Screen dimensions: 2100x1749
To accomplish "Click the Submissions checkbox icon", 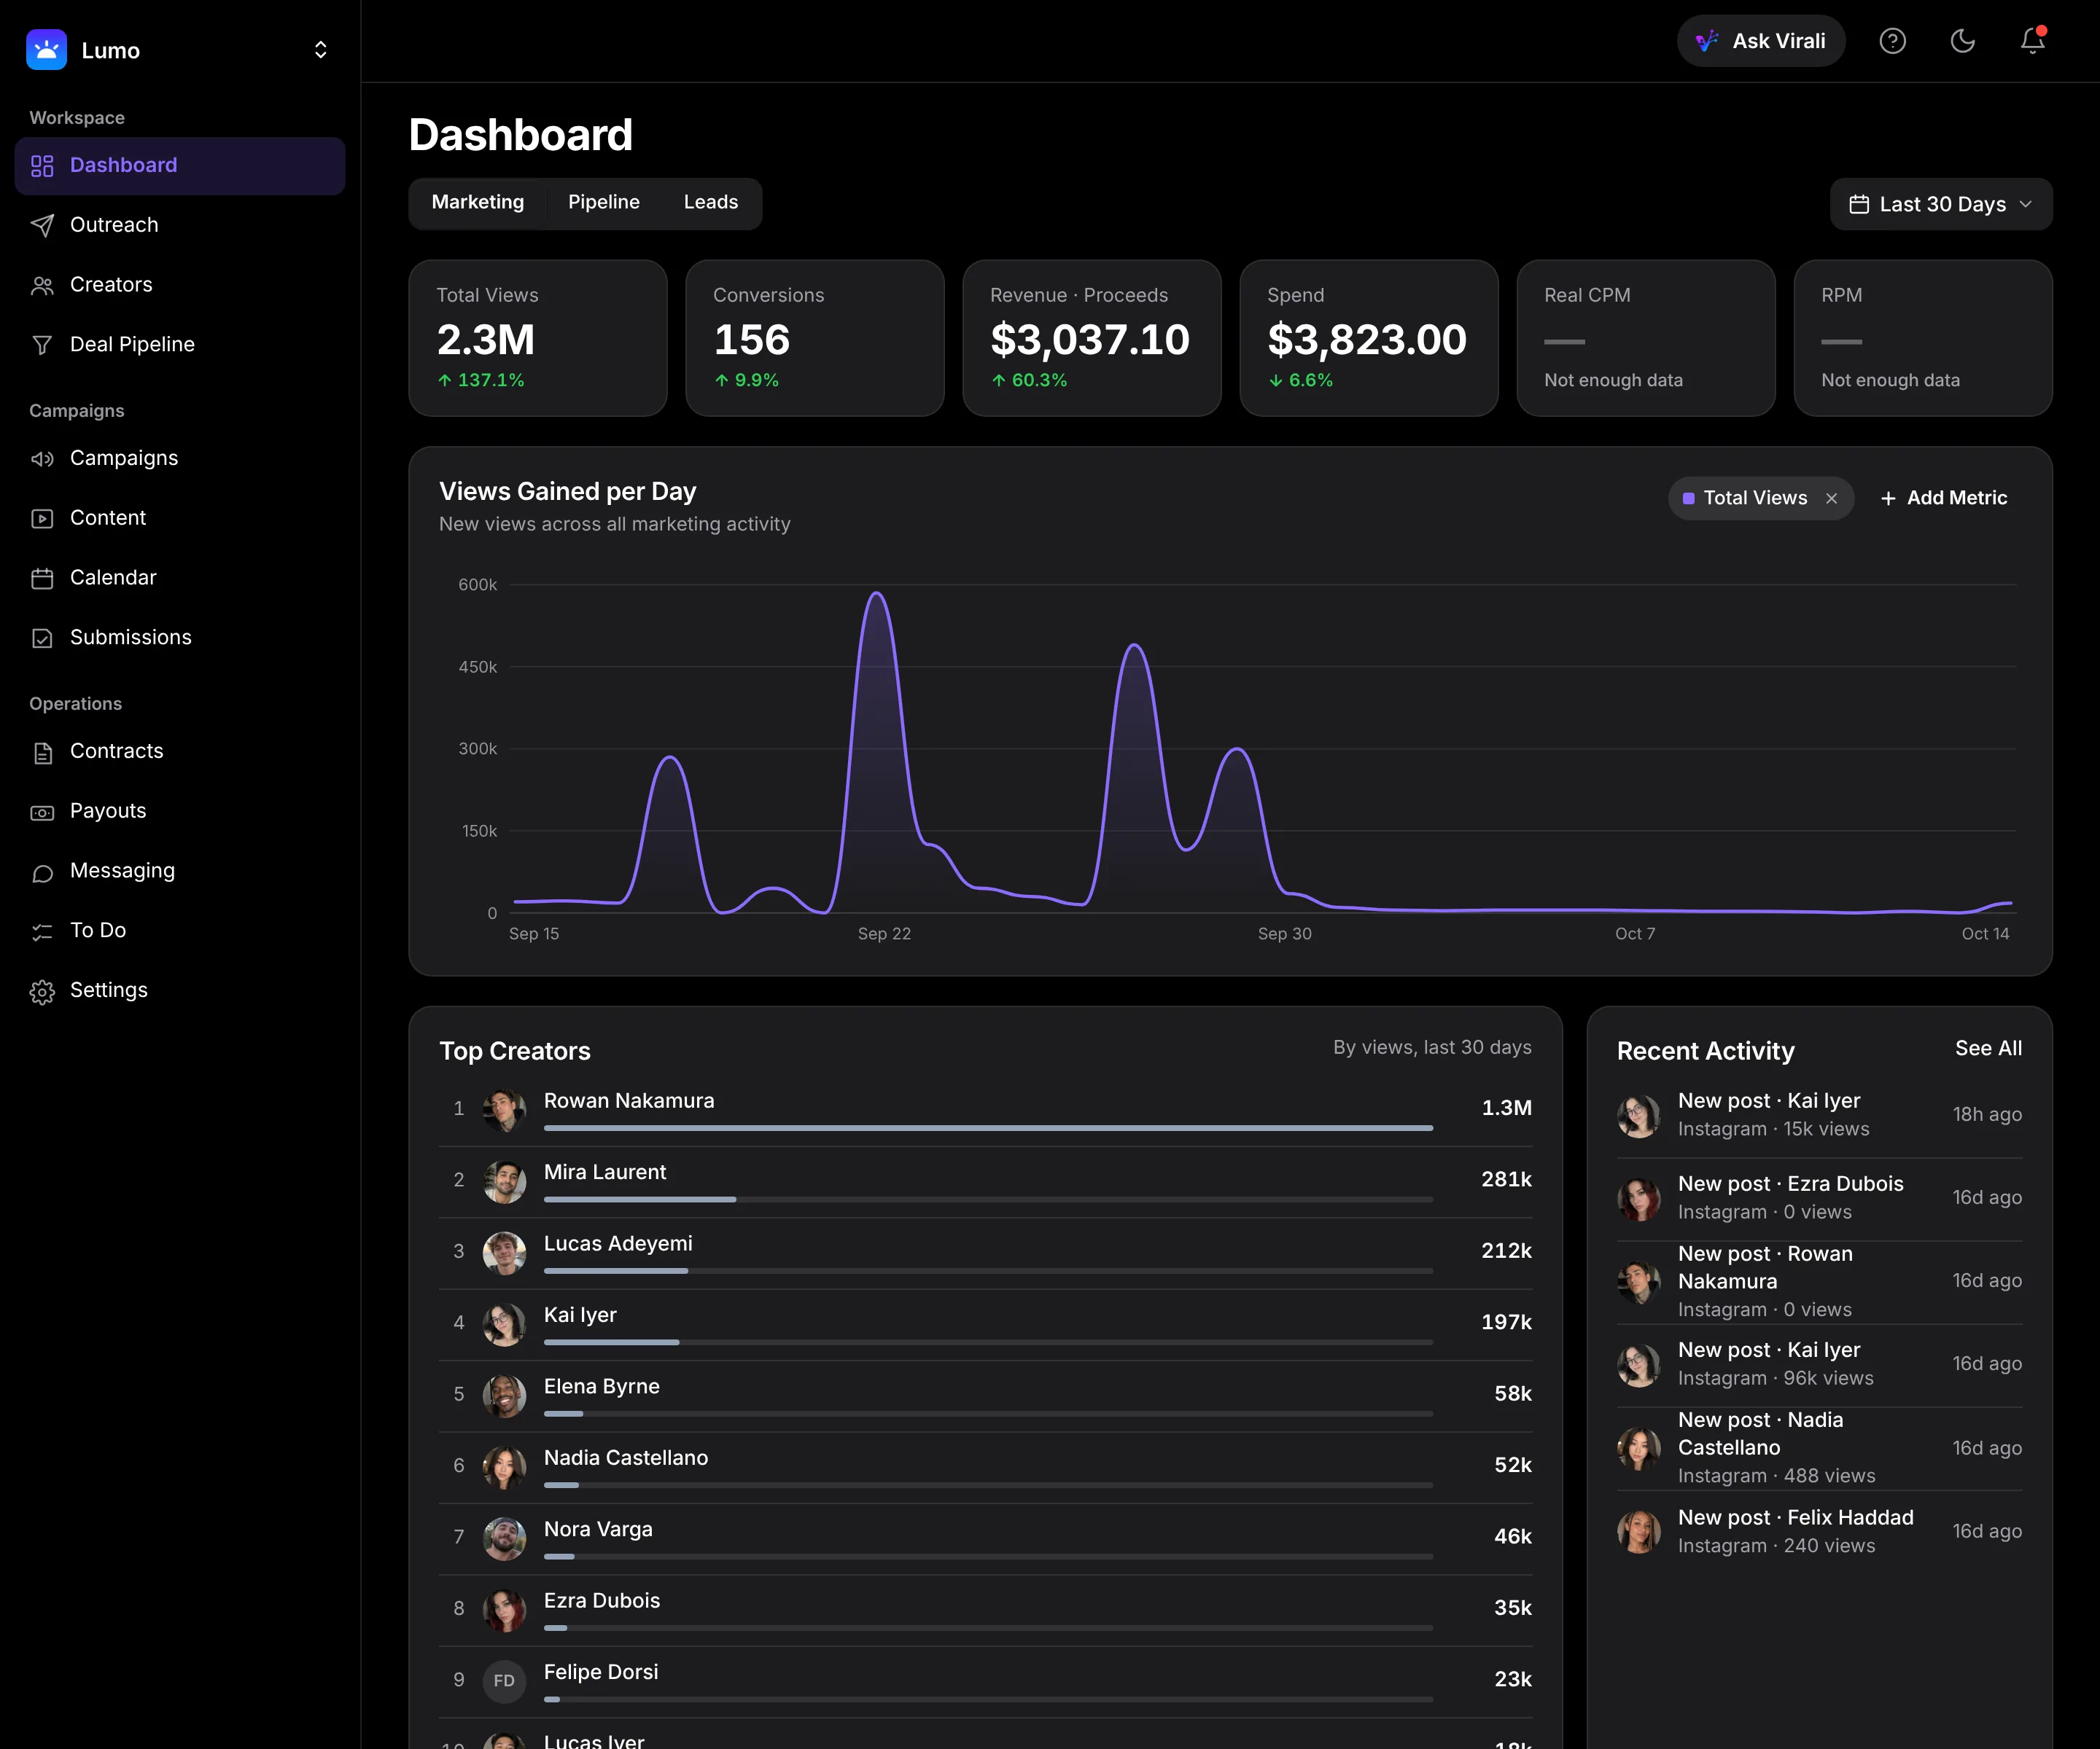I will click(42, 638).
